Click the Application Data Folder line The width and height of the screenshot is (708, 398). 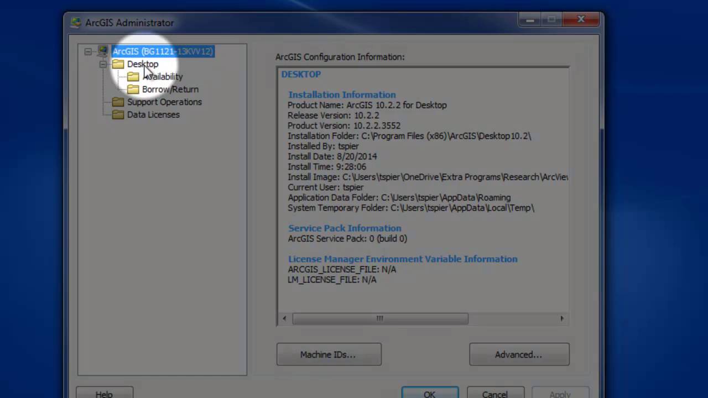[399, 197]
